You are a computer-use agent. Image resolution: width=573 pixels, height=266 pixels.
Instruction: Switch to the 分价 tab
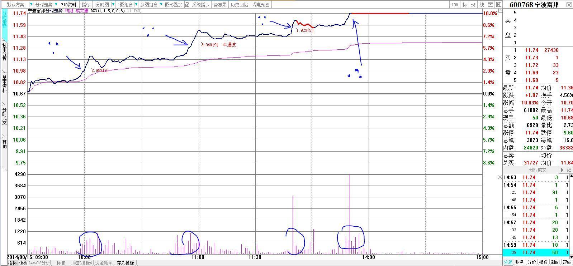tap(531, 262)
